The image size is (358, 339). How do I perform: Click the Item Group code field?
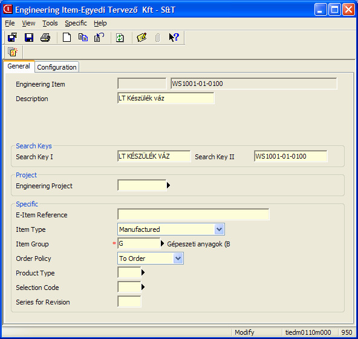click(139, 243)
